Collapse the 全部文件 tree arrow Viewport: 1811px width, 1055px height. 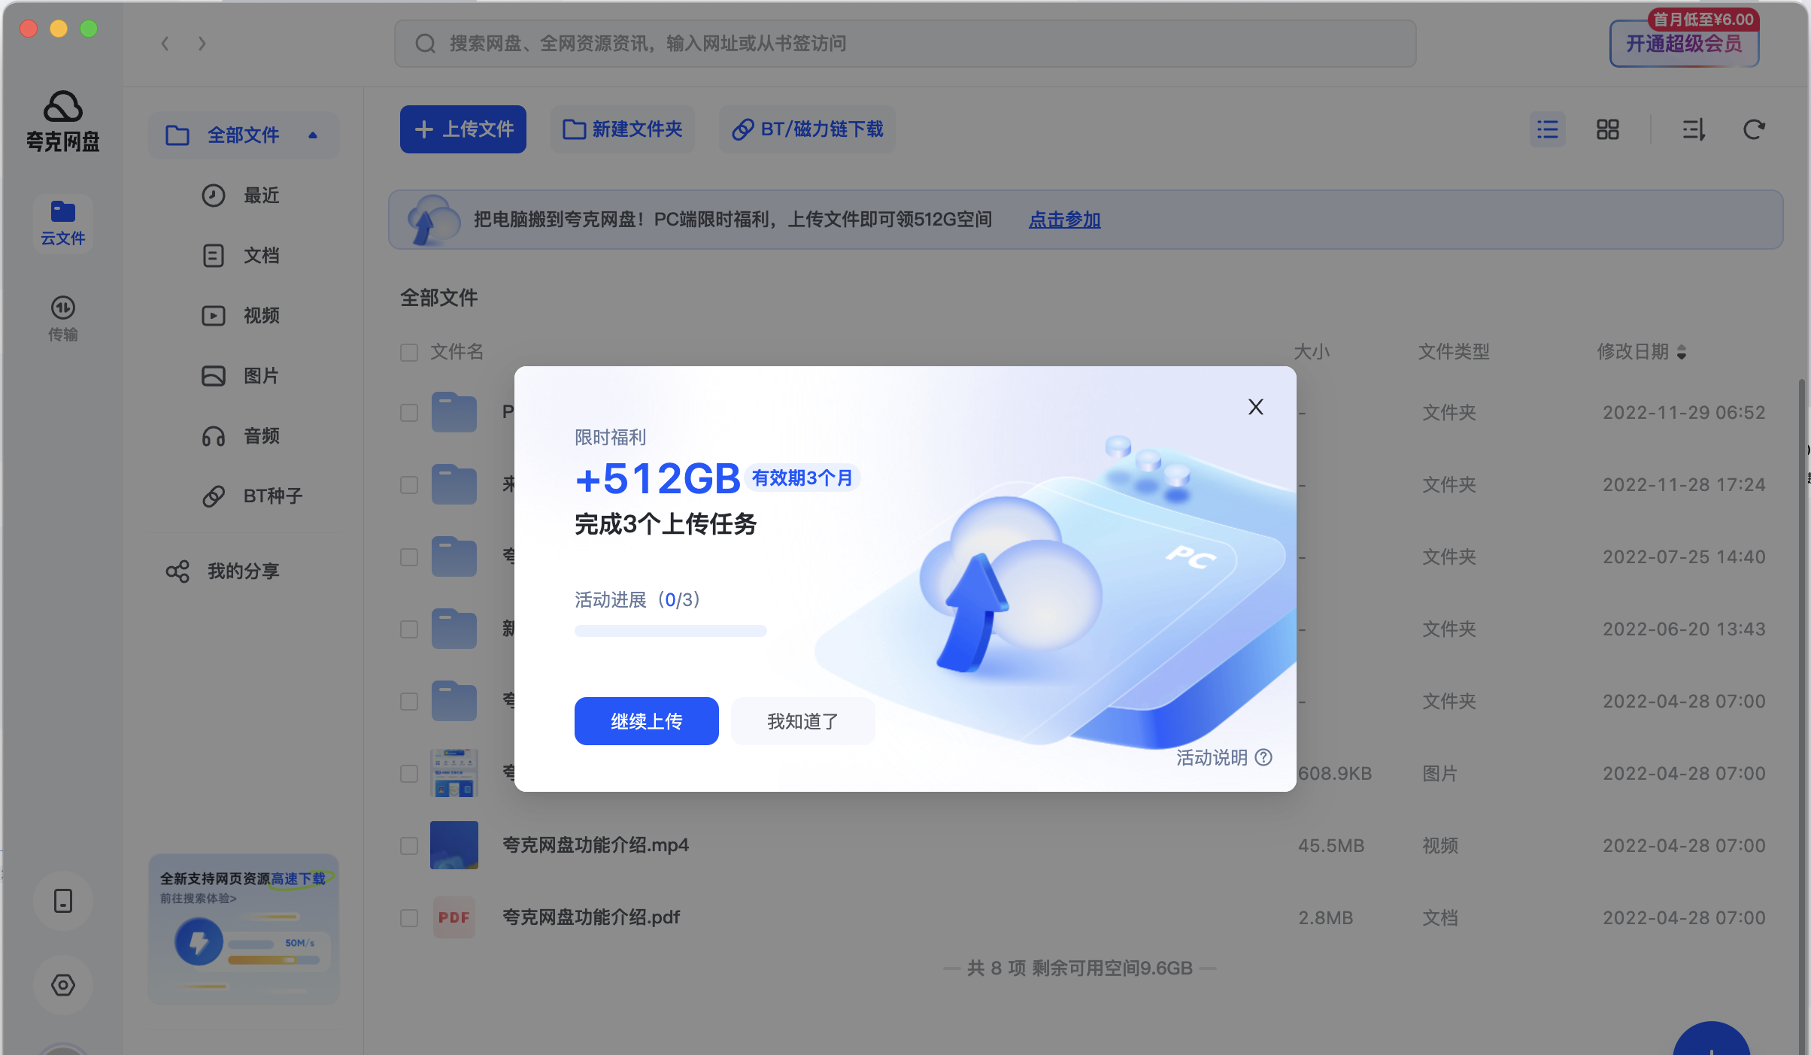point(313,135)
